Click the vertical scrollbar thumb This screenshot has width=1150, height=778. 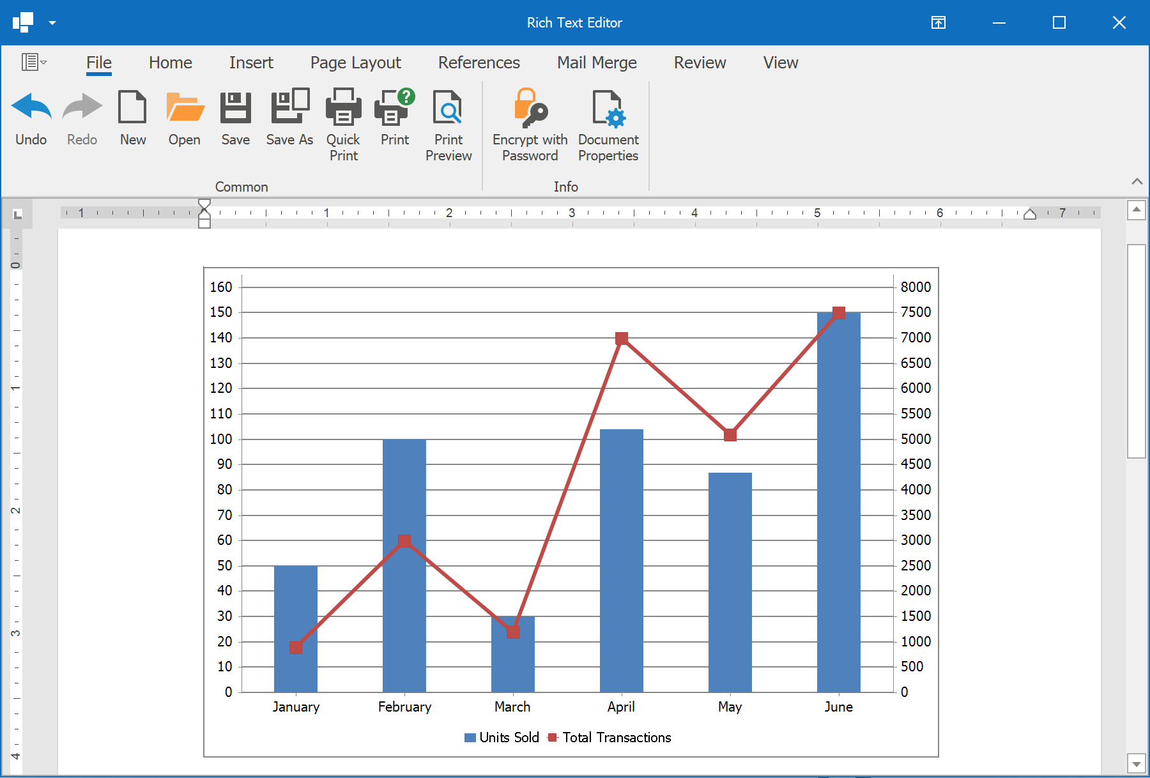[1136, 351]
